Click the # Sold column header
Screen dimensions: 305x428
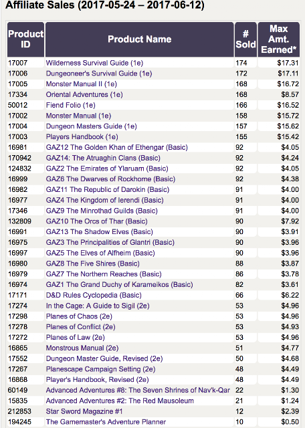[x=245, y=39]
